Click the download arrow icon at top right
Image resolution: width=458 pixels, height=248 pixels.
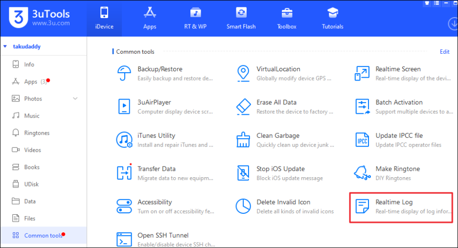453,24
